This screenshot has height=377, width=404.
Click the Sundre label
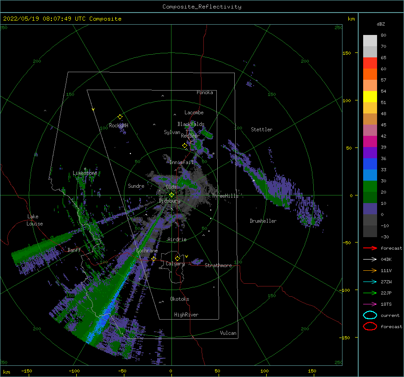pos(136,186)
